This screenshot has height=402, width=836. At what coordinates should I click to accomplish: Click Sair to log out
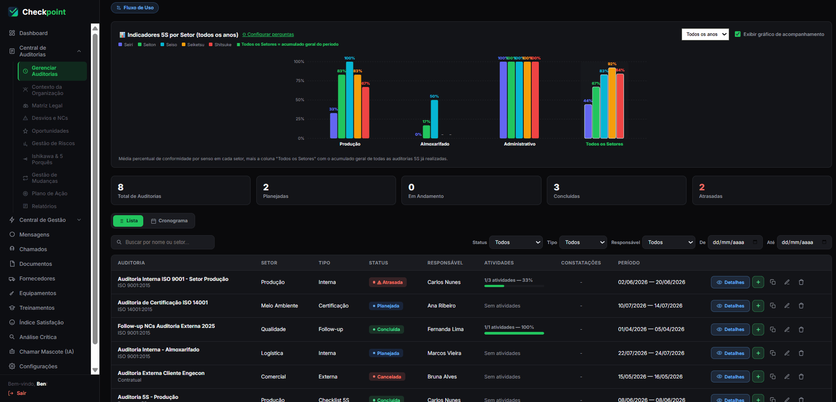click(17, 393)
